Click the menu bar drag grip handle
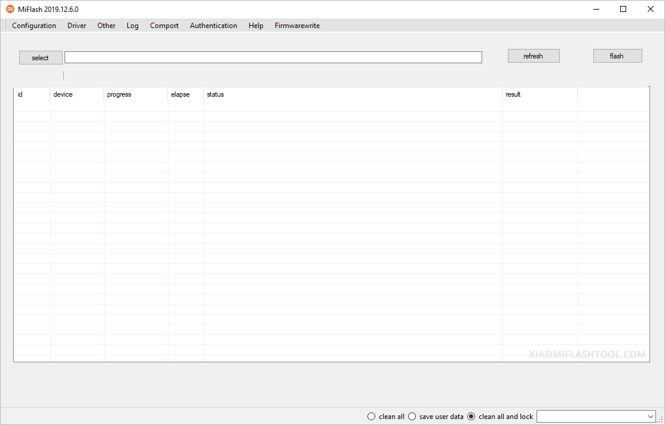Screen dimensions: 665x425 click(x=5, y=25)
